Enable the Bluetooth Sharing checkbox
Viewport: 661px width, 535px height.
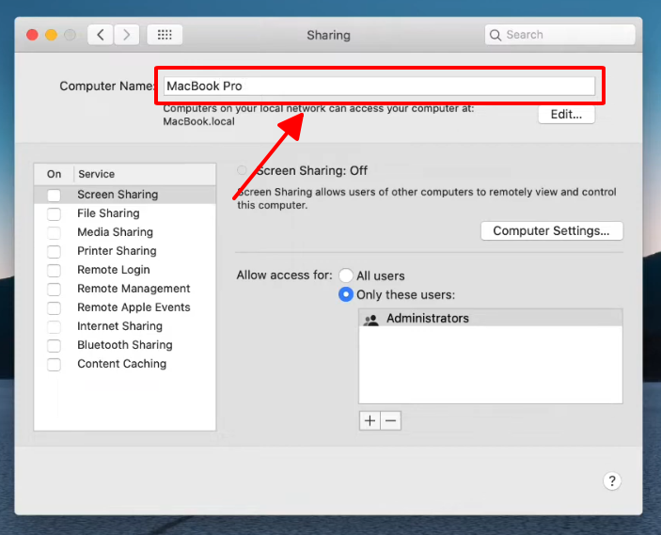click(54, 346)
